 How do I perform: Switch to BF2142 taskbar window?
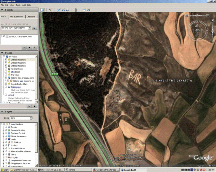[x=51, y=170]
